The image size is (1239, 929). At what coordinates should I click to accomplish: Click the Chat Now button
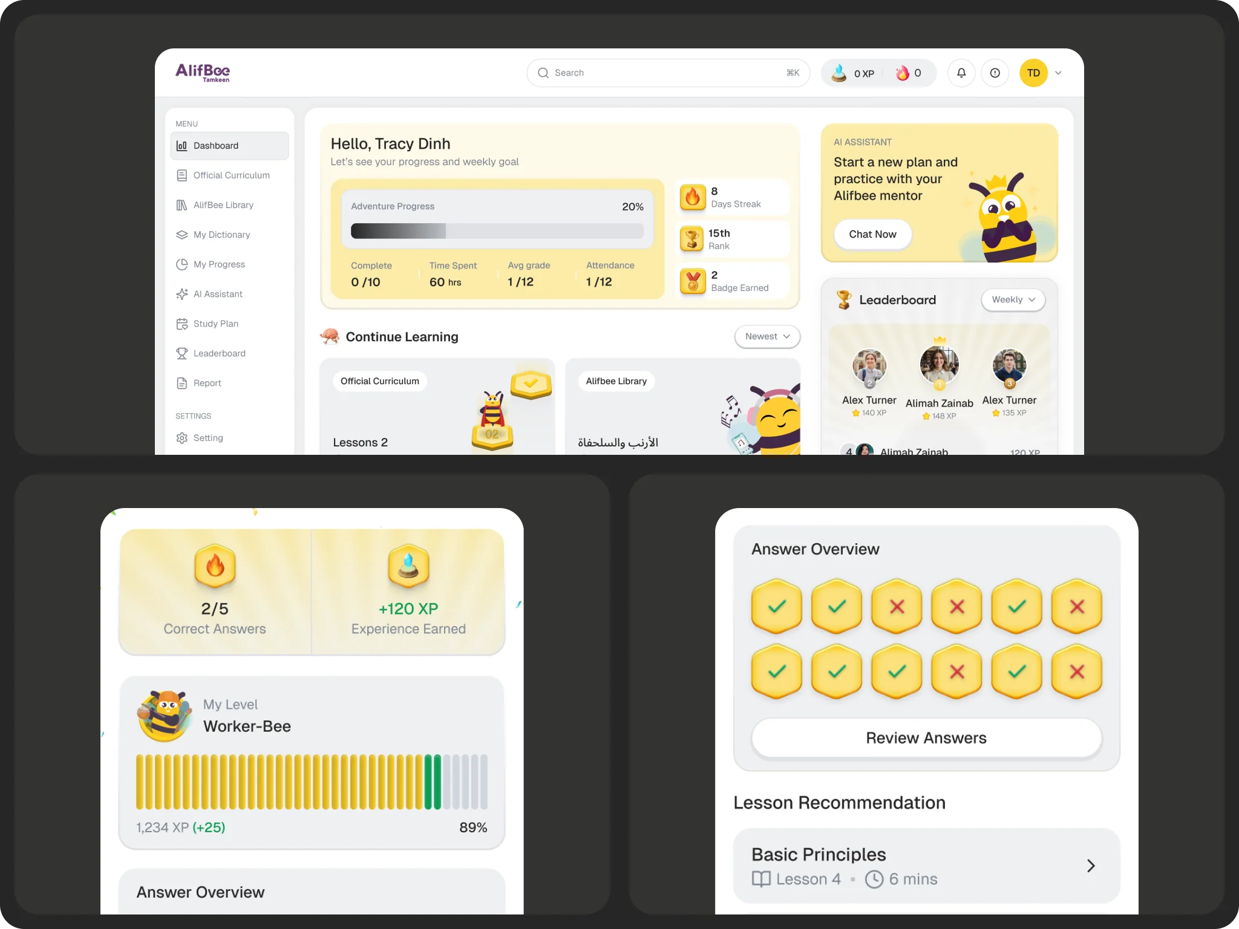(x=872, y=234)
